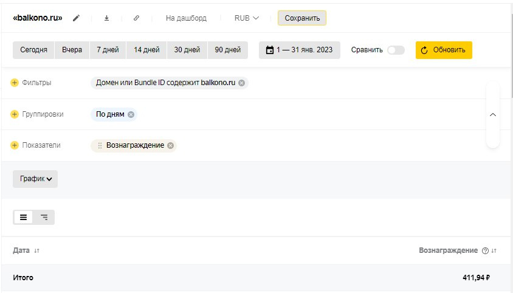Click the Итого row label
Screen dimensions: 513x293
23,278
